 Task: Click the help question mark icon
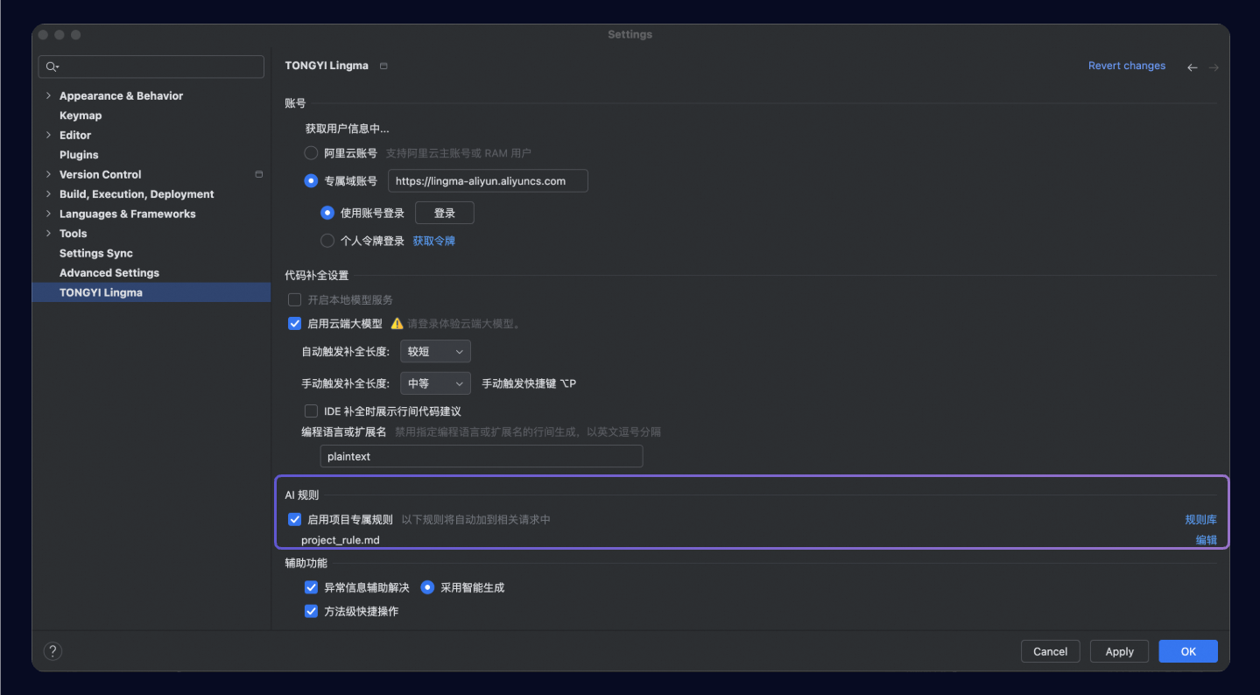pyautogui.click(x=53, y=651)
